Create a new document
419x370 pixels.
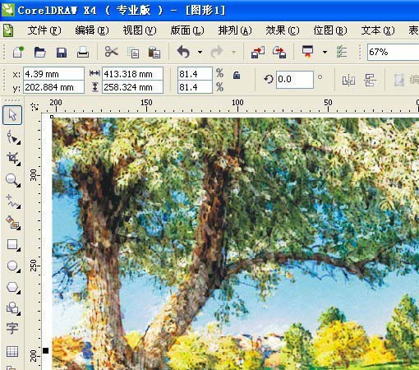tap(18, 52)
